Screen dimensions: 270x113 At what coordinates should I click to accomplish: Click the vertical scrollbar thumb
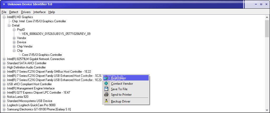267,29
